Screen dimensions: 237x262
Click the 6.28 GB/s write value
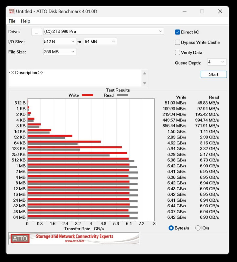177,154
